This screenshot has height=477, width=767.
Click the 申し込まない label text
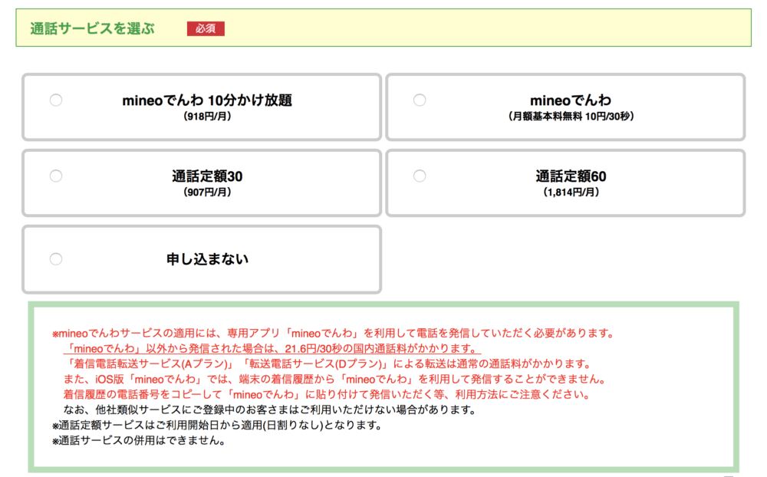point(207,259)
